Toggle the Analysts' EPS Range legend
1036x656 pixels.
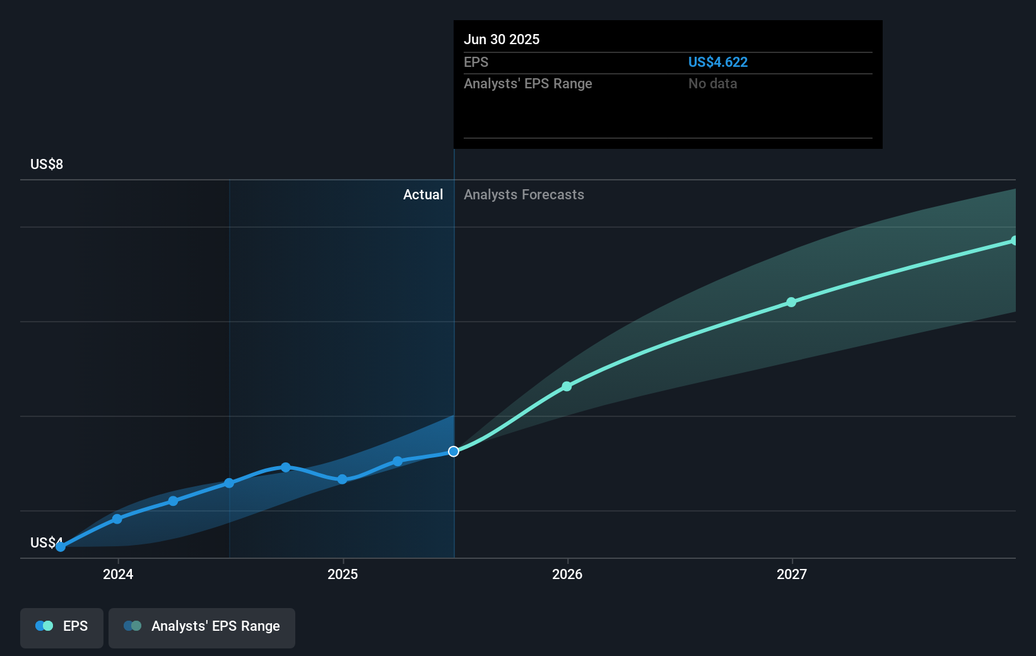pyautogui.click(x=201, y=628)
